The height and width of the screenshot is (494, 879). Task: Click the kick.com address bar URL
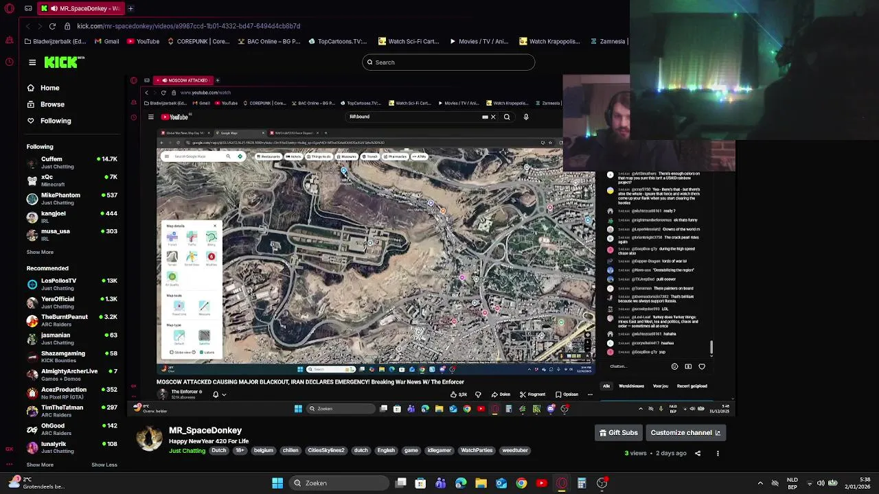[189, 26]
